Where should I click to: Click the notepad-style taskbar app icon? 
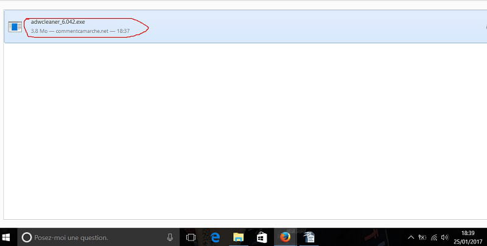point(309,237)
